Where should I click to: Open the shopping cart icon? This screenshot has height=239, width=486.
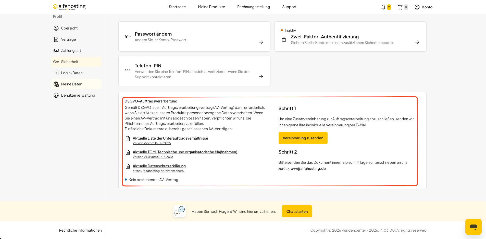(400, 7)
